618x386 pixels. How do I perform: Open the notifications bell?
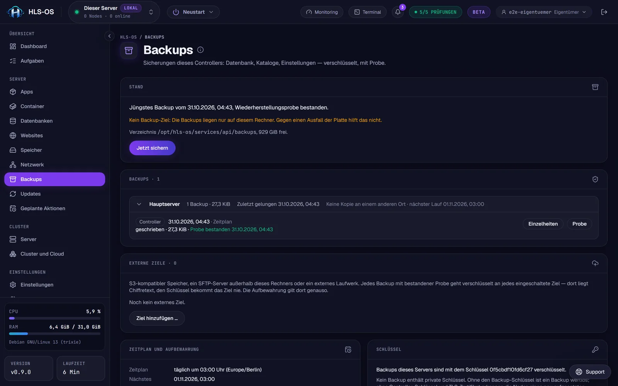pos(398,12)
